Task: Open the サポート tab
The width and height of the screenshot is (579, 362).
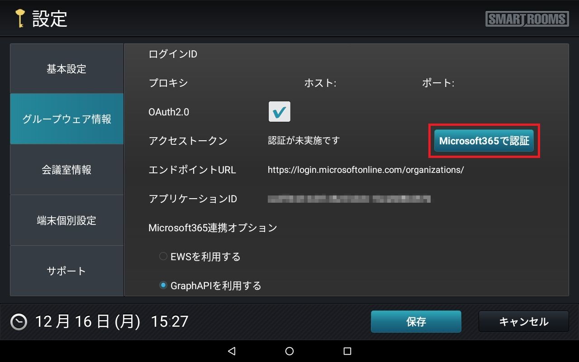Action: tap(66, 271)
